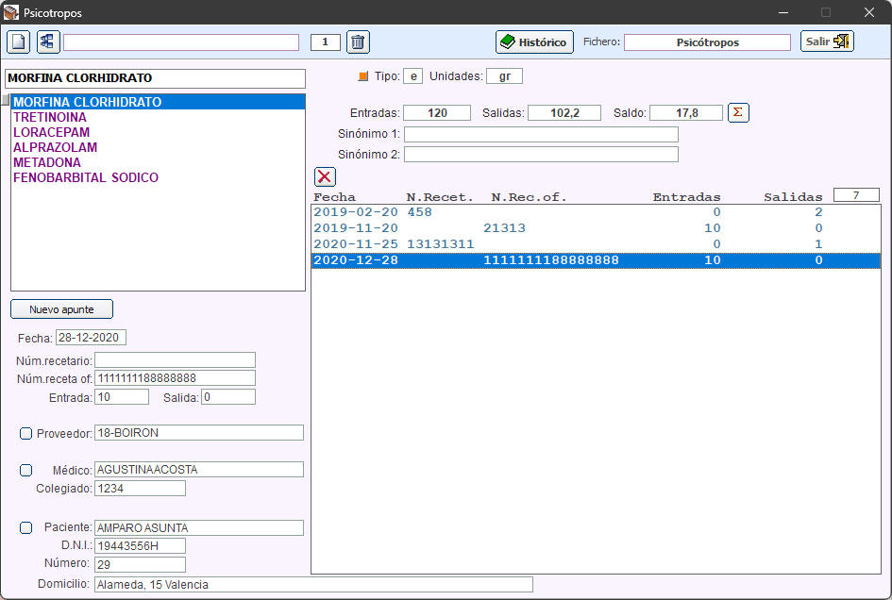Click the Núm.recetario input field
The width and height of the screenshot is (892, 600).
click(x=175, y=359)
